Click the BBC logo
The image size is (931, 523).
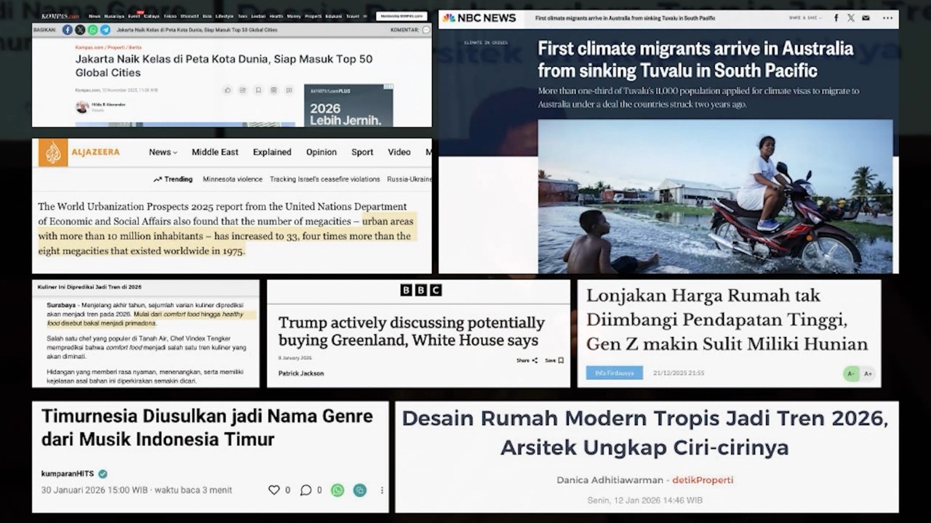click(421, 290)
